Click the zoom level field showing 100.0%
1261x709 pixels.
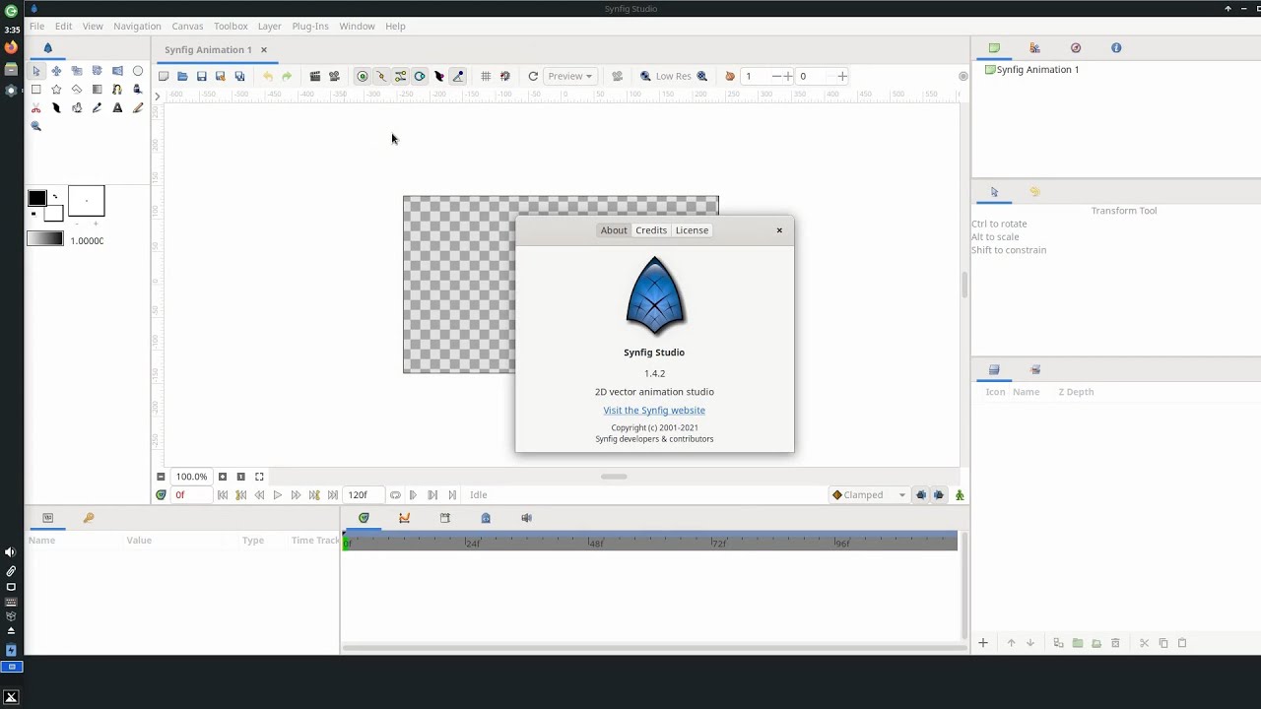(191, 477)
